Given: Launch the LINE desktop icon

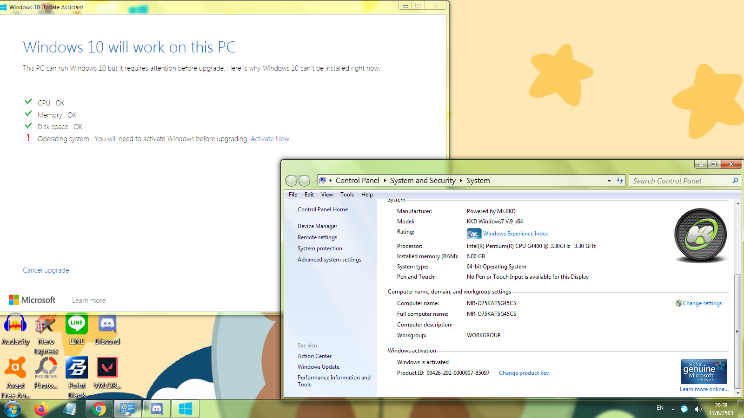Looking at the screenshot, I should (x=77, y=330).
